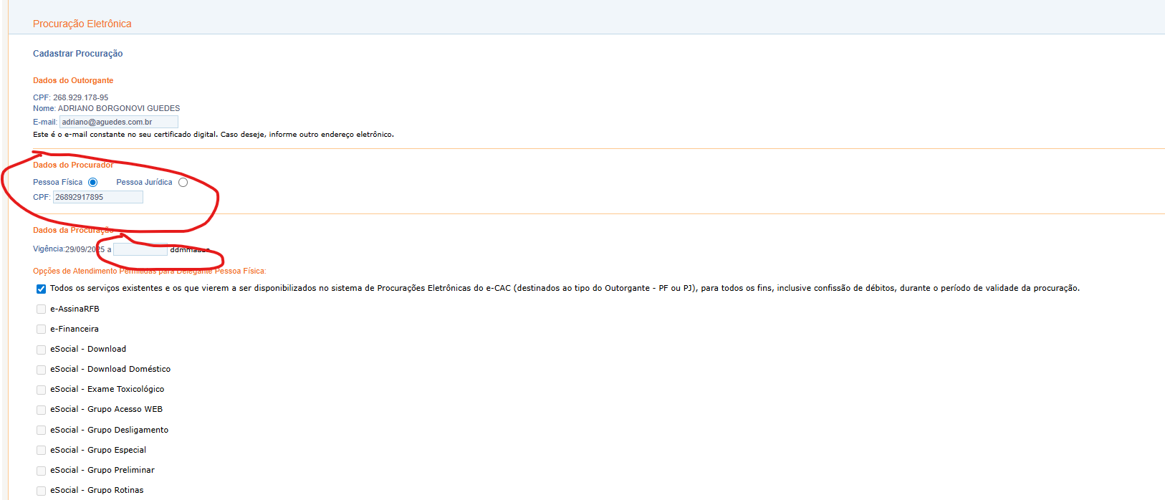Tick the e-AssinaRFB checkbox
1165x500 pixels.
tap(41, 309)
